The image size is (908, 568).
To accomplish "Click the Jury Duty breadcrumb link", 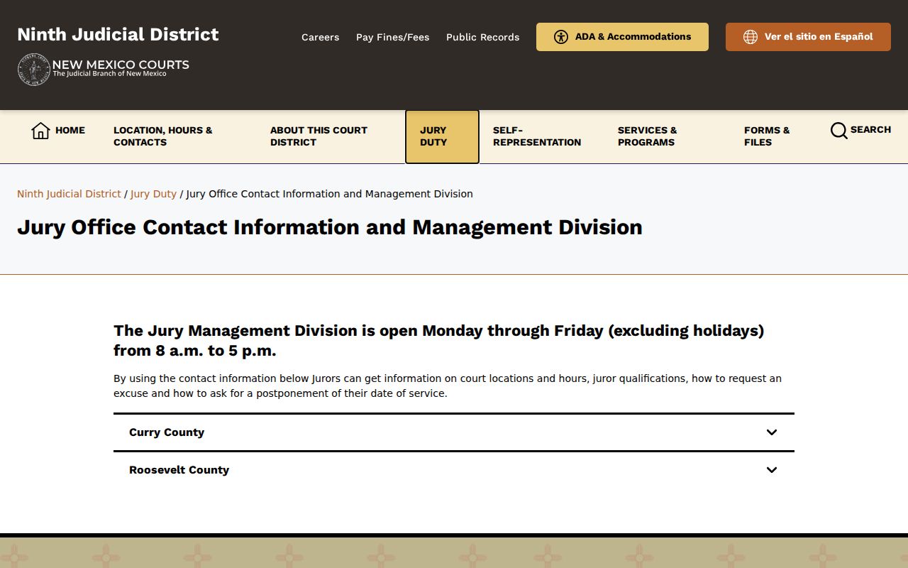I will coord(153,194).
